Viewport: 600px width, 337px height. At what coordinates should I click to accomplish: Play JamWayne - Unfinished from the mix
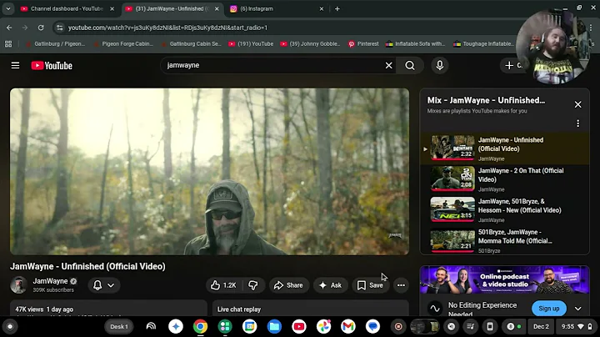tap(504, 148)
